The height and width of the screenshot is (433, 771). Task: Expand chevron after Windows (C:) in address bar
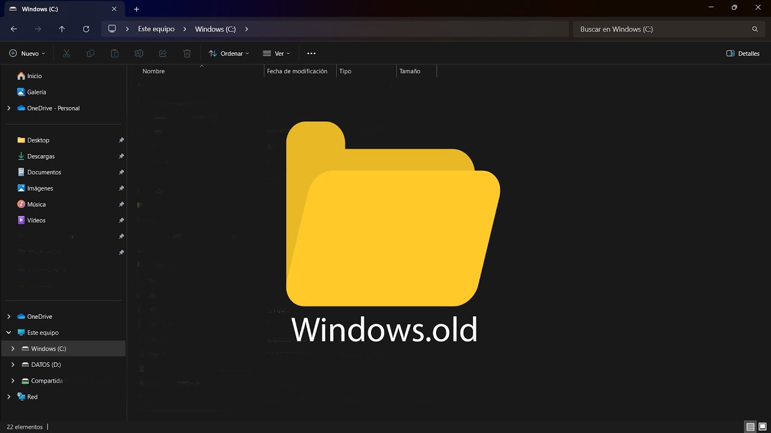point(247,29)
